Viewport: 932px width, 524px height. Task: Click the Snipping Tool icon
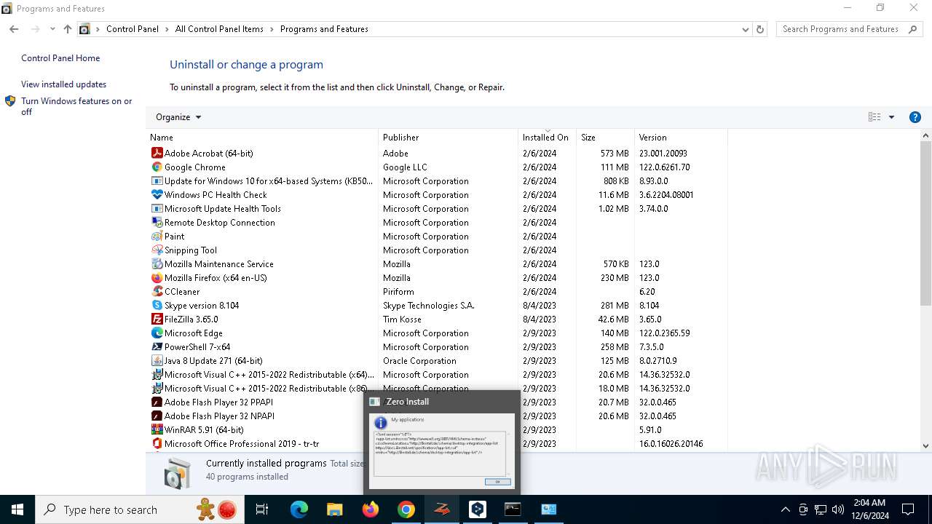click(157, 250)
